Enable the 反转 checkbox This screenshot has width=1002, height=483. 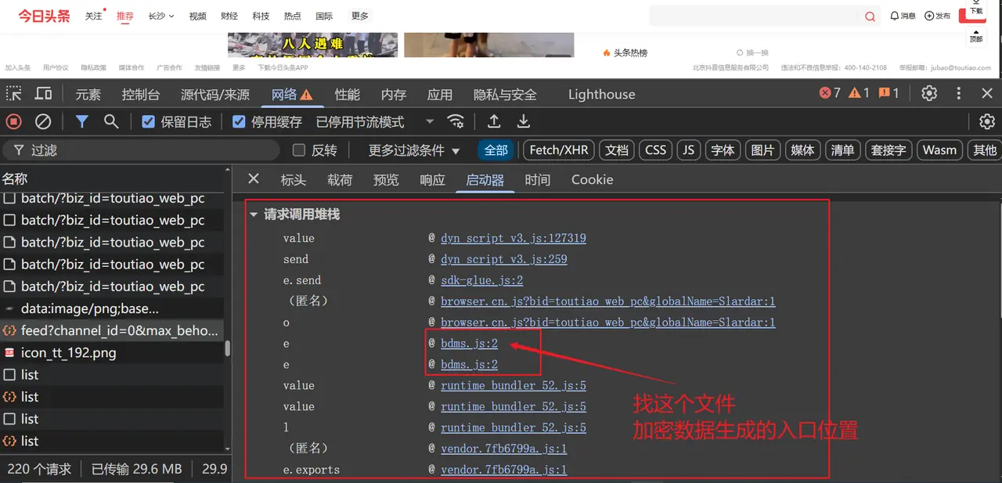[298, 150]
